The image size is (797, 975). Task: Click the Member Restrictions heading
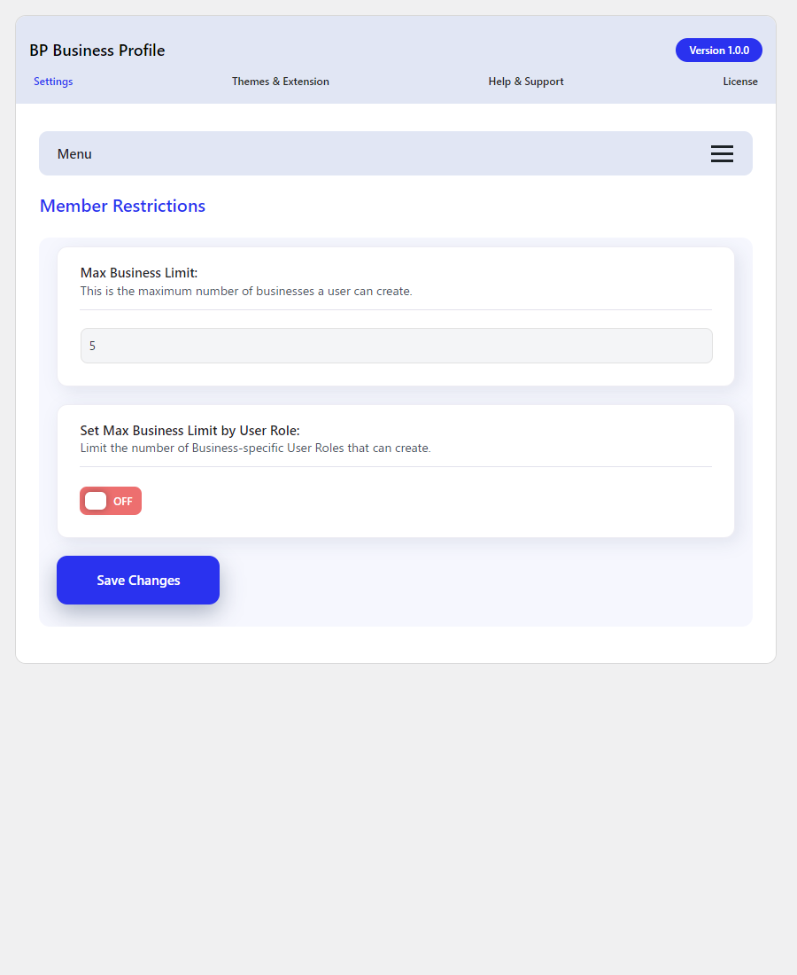point(122,206)
